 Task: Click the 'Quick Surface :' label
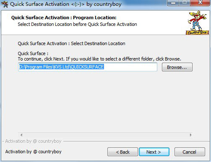tap(33, 53)
